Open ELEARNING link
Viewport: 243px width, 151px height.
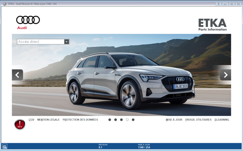click(222, 120)
